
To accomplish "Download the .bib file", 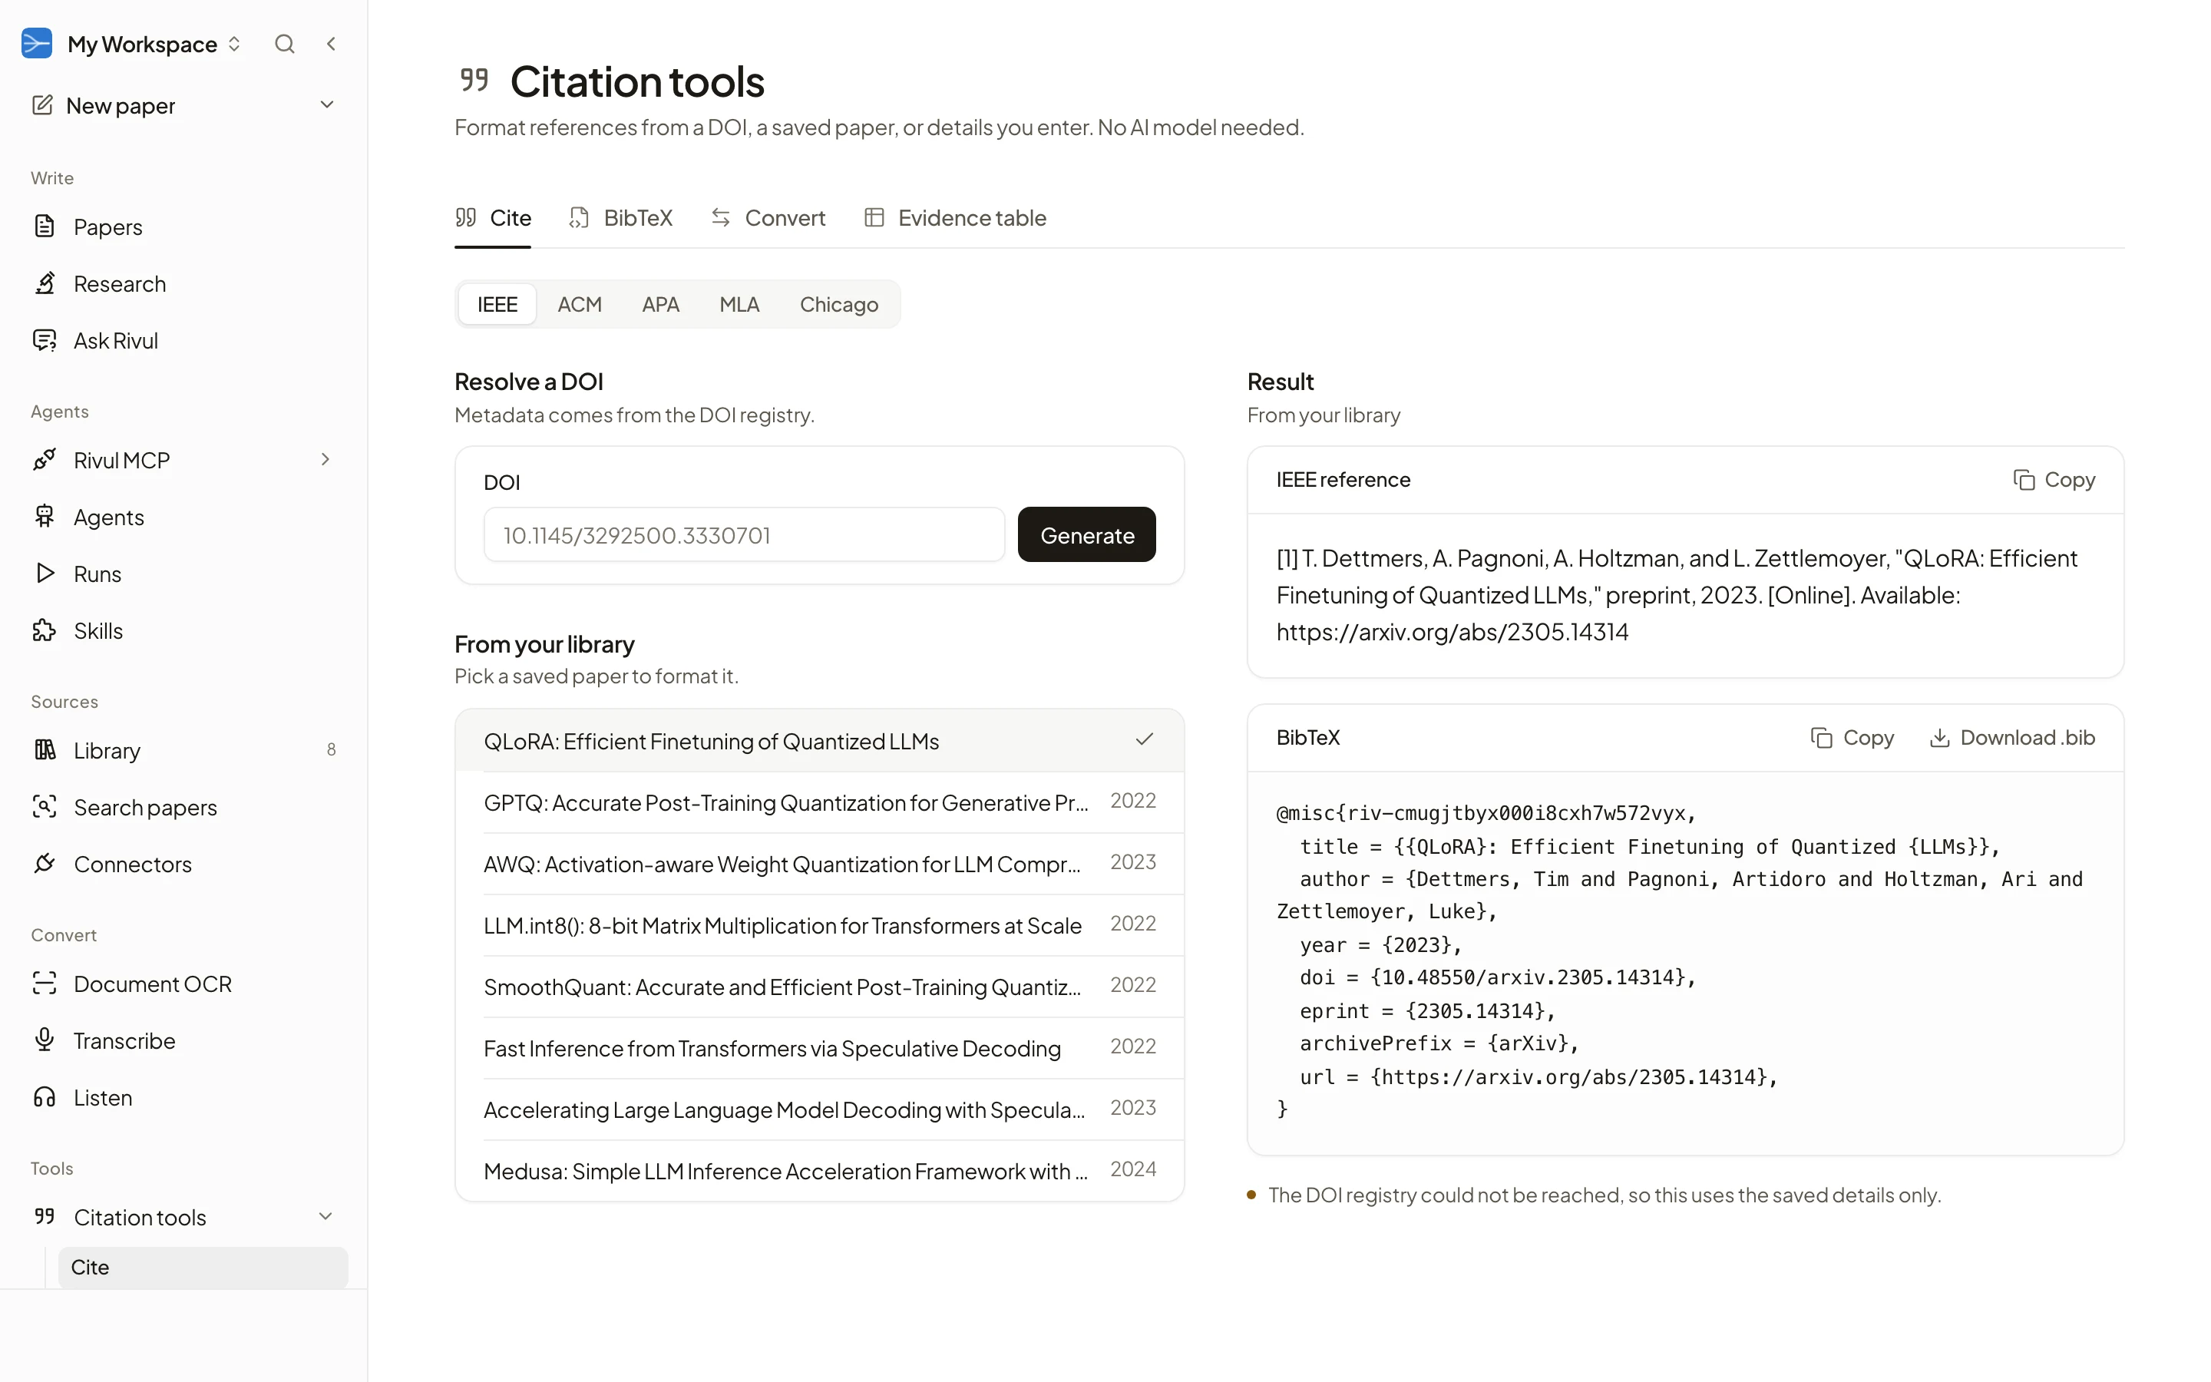I will [x=2012, y=738].
